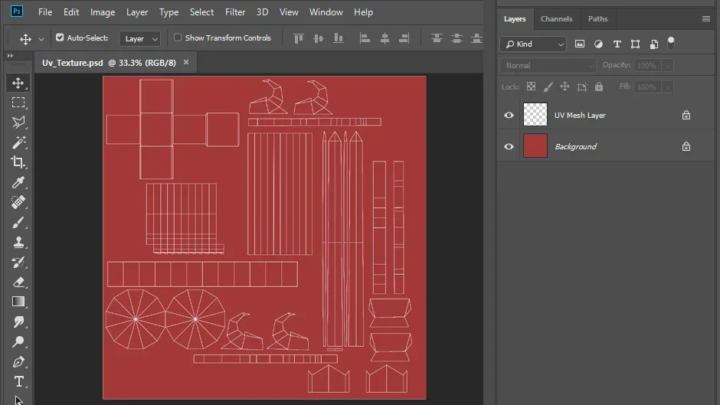The height and width of the screenshot is (405, 720).
Task: Hide the Background layer visibility eye
Action: point(509,147)
